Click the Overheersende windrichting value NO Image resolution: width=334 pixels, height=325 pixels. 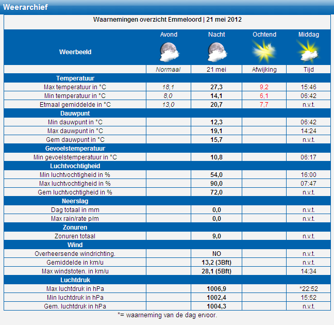tap(216, 254)
